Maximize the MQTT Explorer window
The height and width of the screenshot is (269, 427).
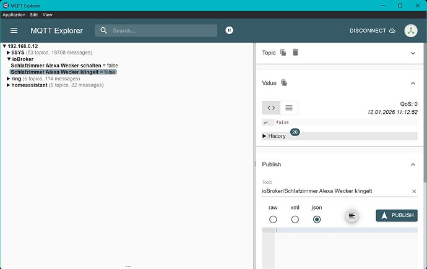400,6
